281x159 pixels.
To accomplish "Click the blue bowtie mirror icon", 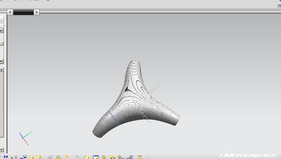I will [6, 157].
